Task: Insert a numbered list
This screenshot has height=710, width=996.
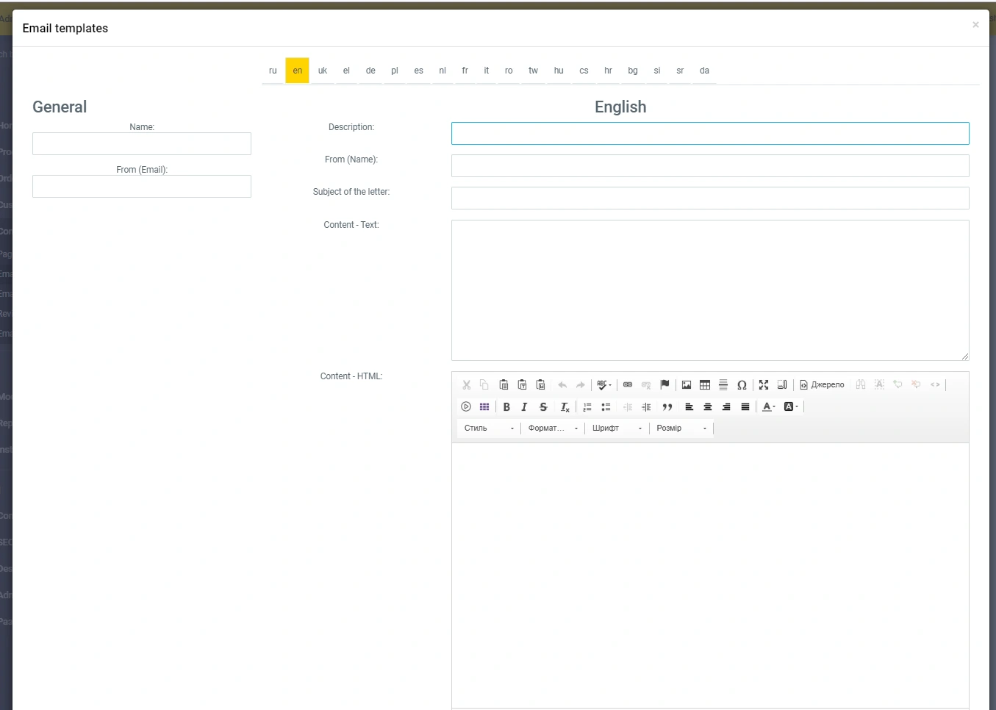Action: pos(587,407)
